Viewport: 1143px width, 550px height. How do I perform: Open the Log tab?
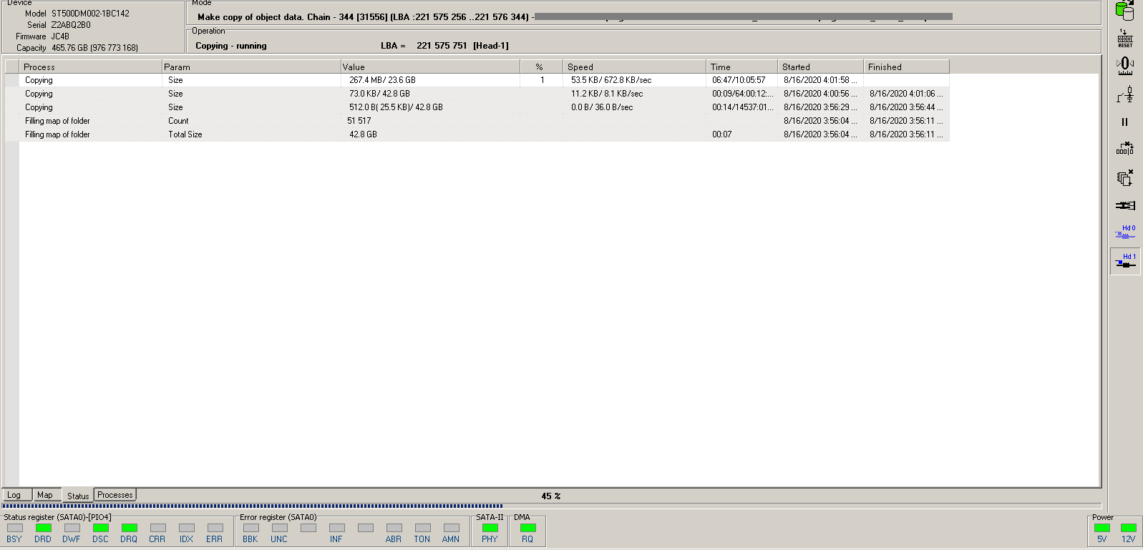point(14,495)
